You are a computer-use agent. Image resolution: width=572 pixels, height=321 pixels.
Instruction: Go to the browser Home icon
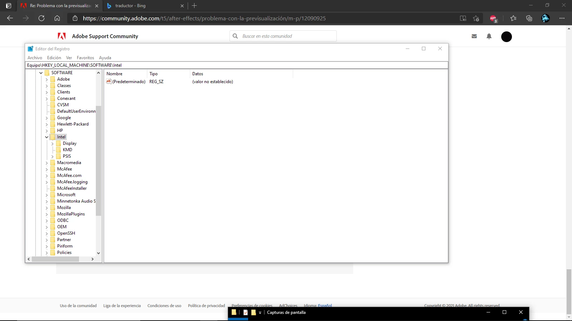coord(57,18)
